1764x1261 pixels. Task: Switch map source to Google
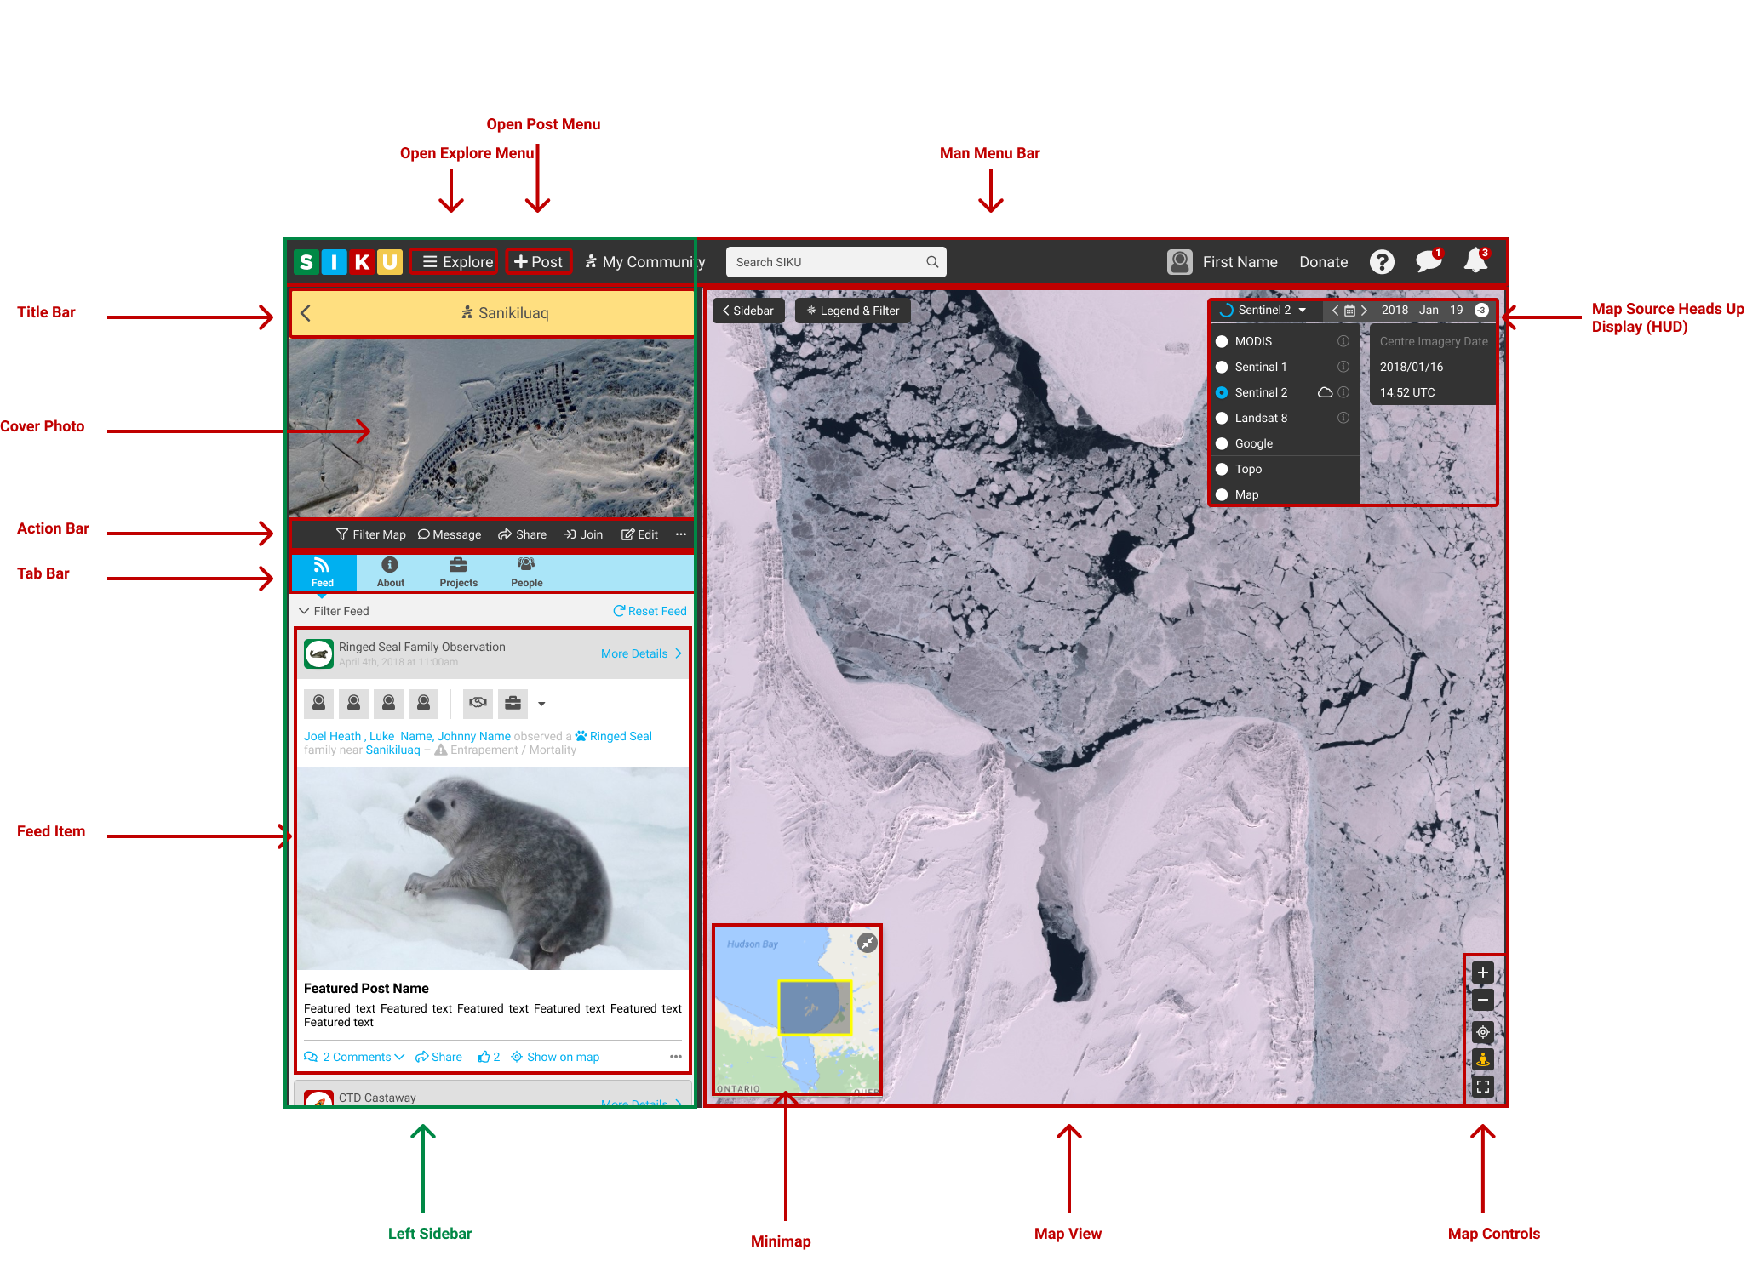click(1222, 443)
